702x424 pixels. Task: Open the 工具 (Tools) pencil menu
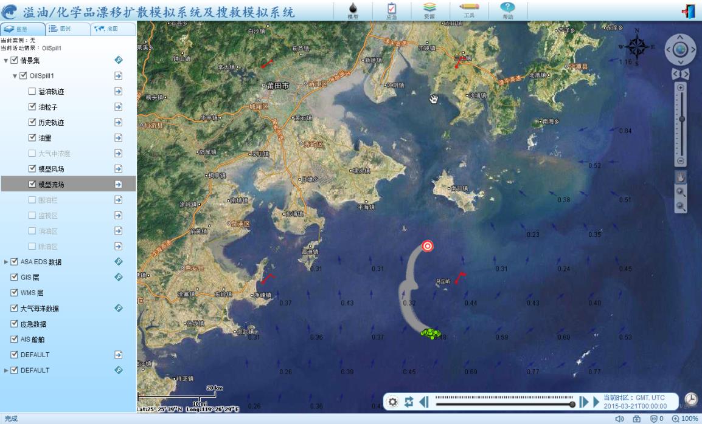pyautogui.click(x=468, y=9)
